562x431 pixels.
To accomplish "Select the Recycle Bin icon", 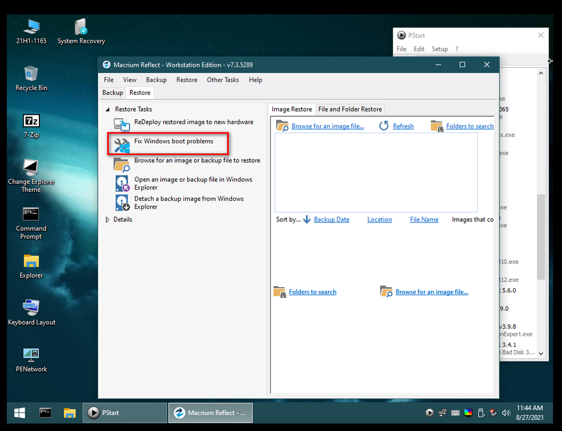I will tap(31, 79).
